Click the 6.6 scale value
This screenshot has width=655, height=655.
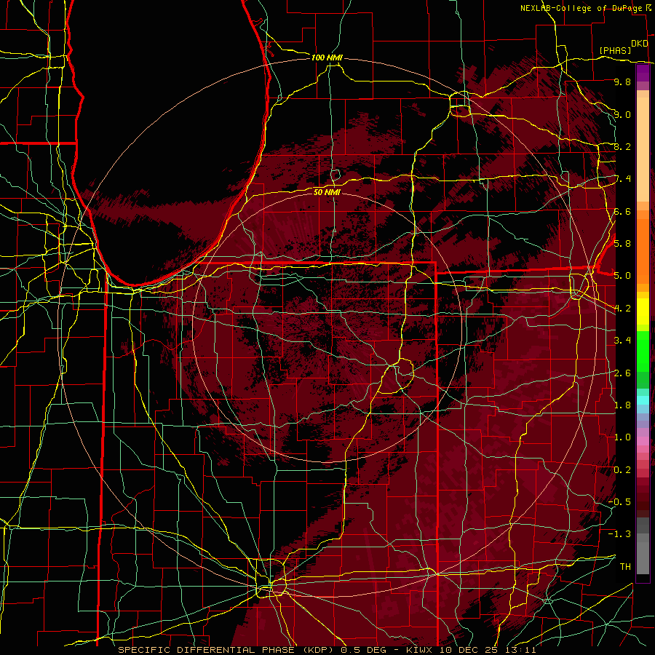622,211
